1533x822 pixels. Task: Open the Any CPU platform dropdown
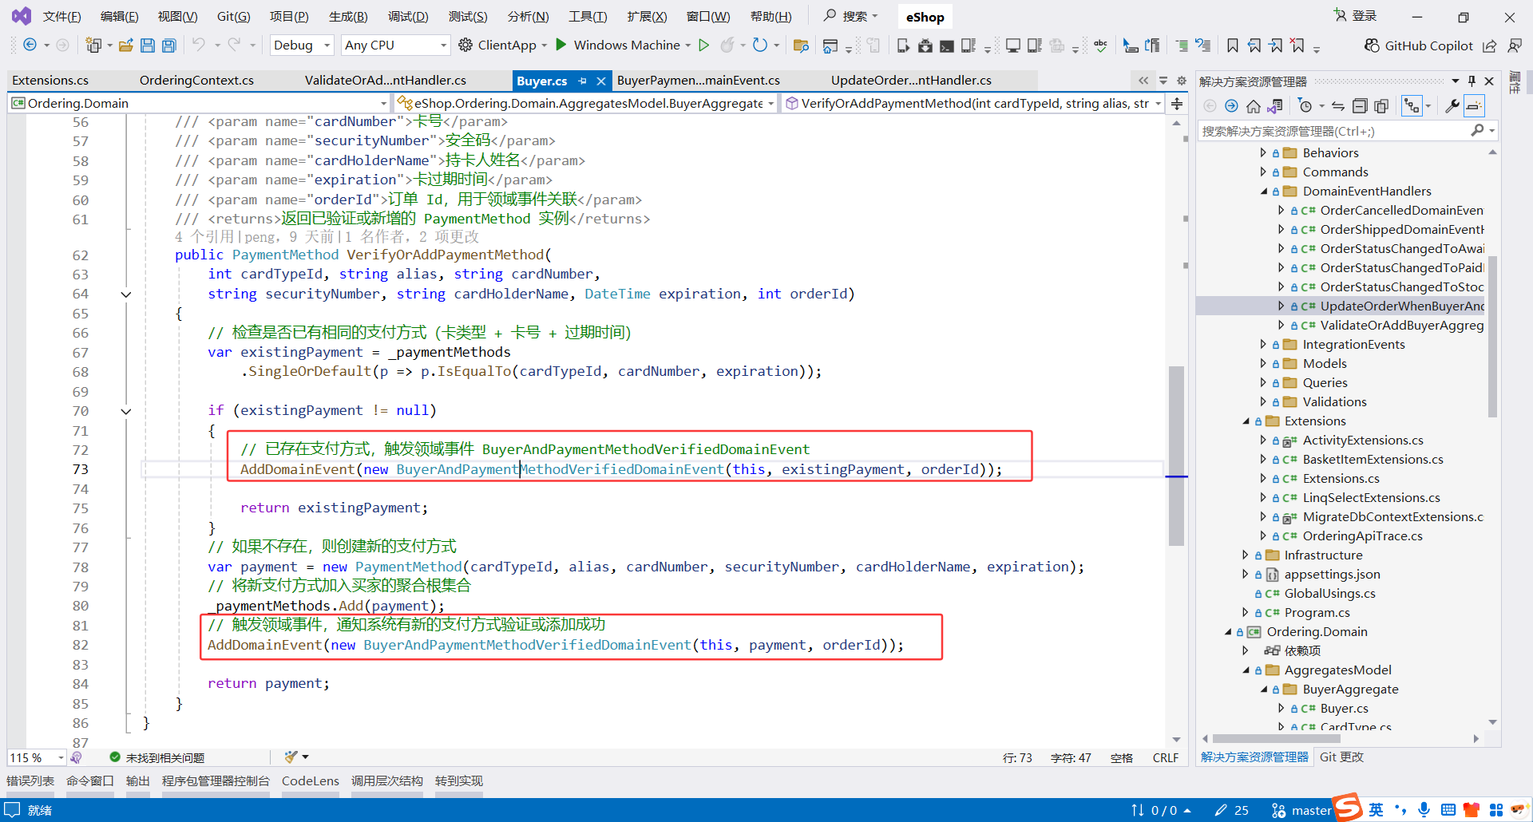coord(395,45)
